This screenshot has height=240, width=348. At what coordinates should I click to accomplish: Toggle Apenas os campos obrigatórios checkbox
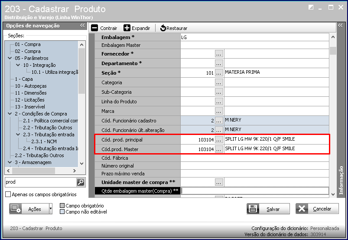(x=8, y=194)
